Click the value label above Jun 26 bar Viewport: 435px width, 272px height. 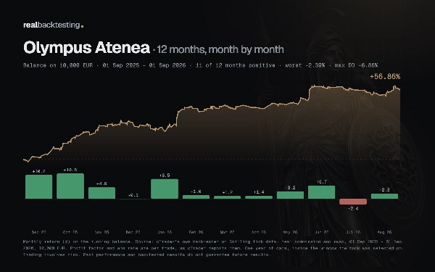tap(321, 182)
